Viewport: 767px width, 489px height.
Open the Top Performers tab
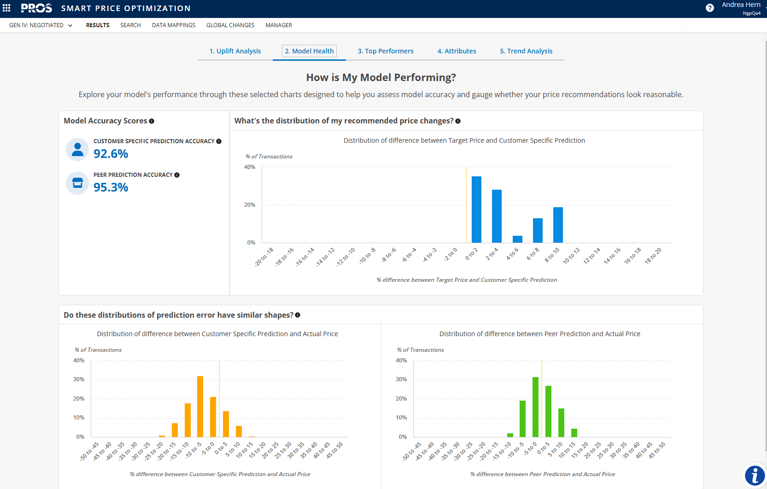(386, 51)
